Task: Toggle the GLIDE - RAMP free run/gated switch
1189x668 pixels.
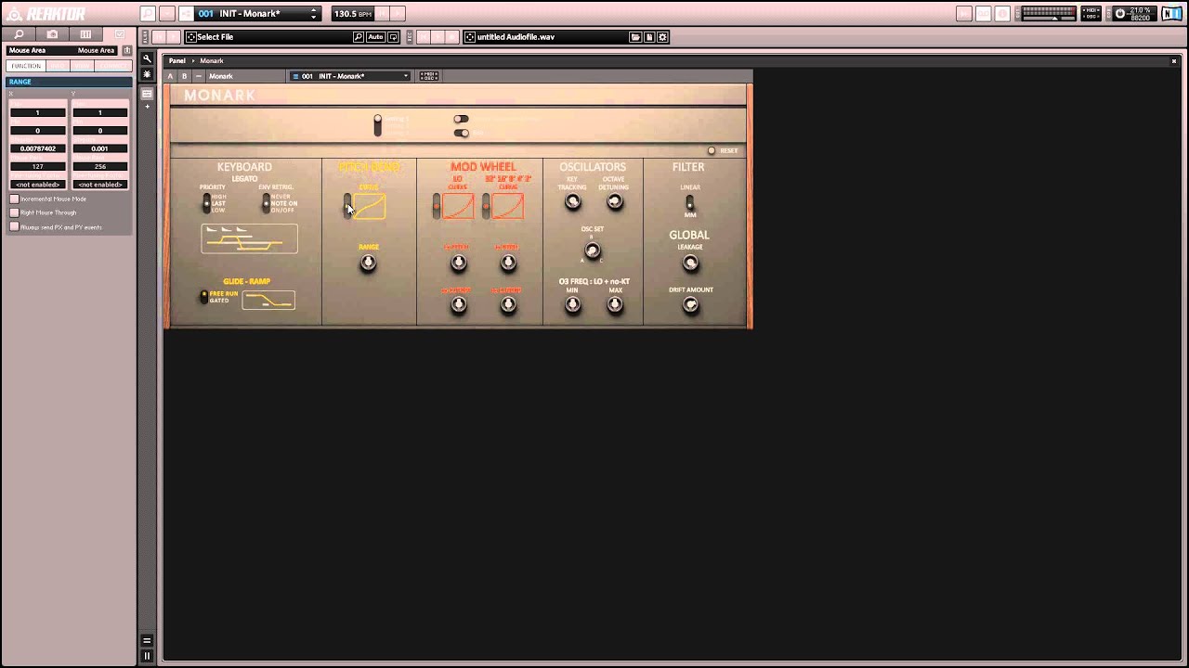Action: click(204, 297)
